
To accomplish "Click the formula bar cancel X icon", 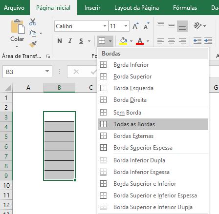I will pos(76,72).
